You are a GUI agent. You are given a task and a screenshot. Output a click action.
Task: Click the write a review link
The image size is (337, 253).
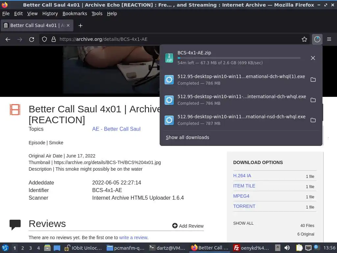[x=133, y=238]
